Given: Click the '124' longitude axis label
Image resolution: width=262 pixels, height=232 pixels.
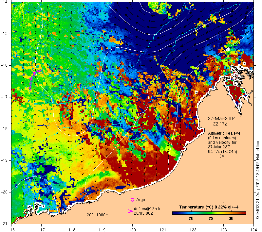Looking at the screenshot, I should pos(254,230).
